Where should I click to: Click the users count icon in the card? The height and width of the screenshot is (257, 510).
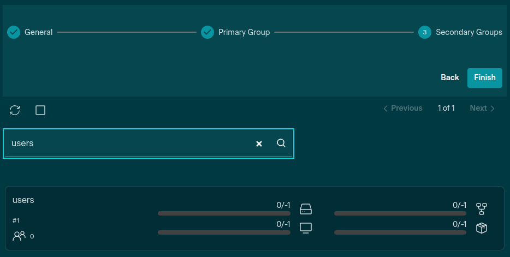point(19,236)
